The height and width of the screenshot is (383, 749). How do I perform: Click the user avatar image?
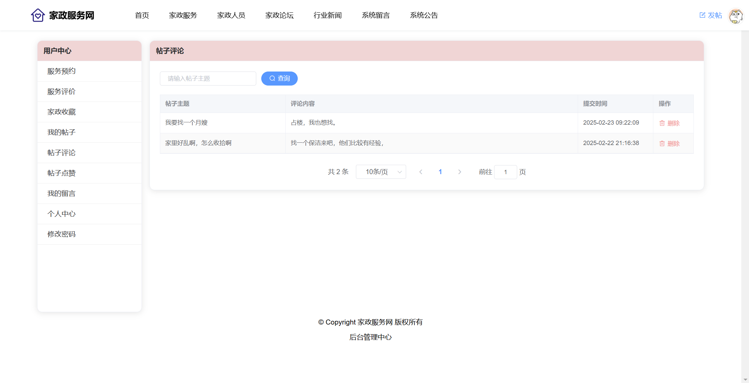tap(736, 16)
